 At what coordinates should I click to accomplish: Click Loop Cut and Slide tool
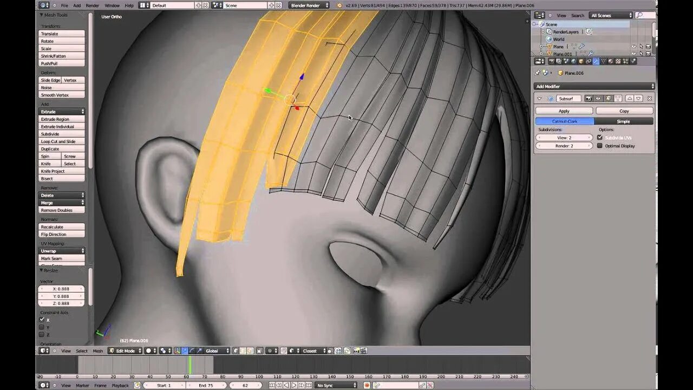tap(62, 141)
